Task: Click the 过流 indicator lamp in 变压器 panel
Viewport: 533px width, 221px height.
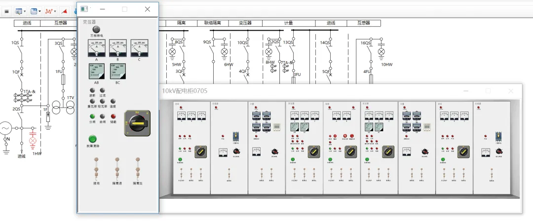Action: [103, 90]
